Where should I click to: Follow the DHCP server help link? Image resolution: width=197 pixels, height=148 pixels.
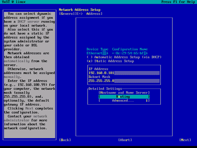pyautogui.click(x=28, y=22)
